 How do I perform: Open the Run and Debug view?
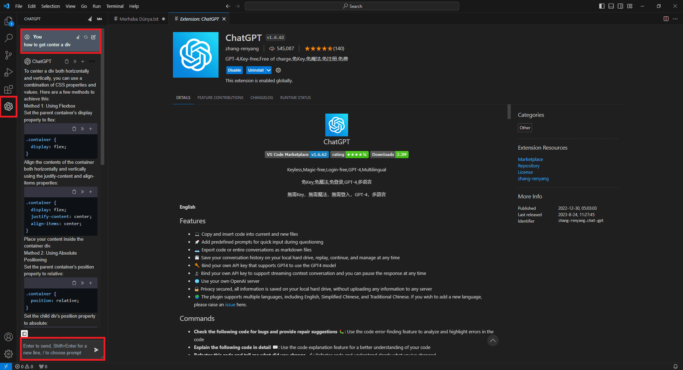click(x=9, y=72)
